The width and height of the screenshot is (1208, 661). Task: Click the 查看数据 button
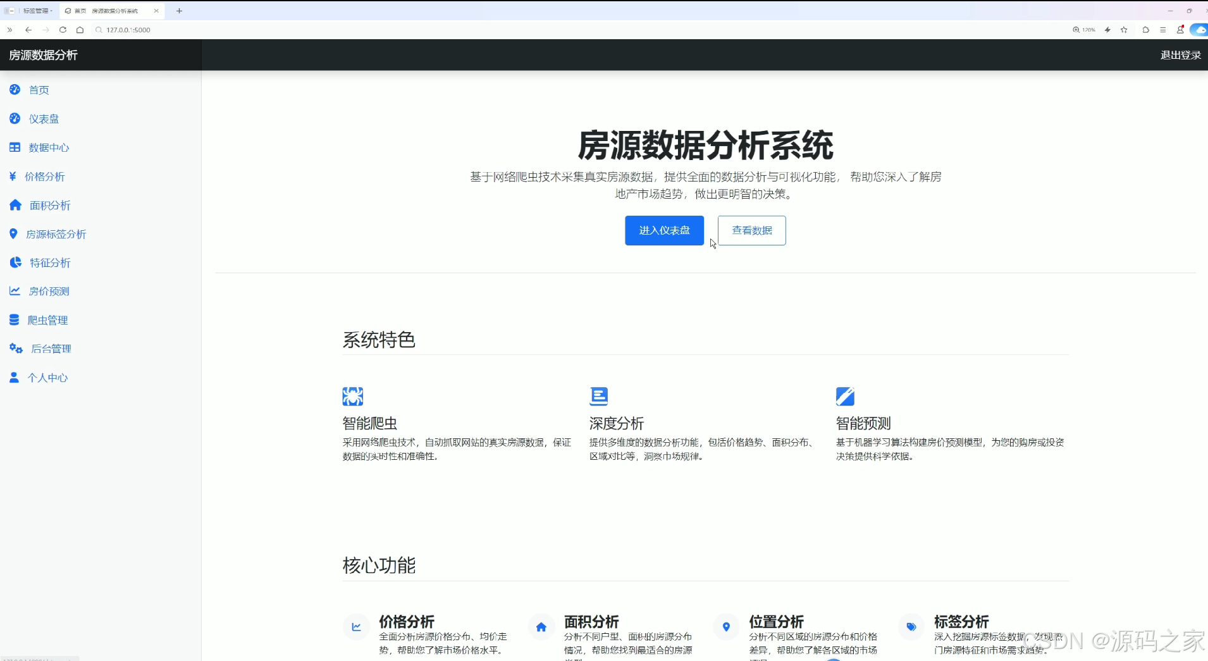[x=751, y=230]
